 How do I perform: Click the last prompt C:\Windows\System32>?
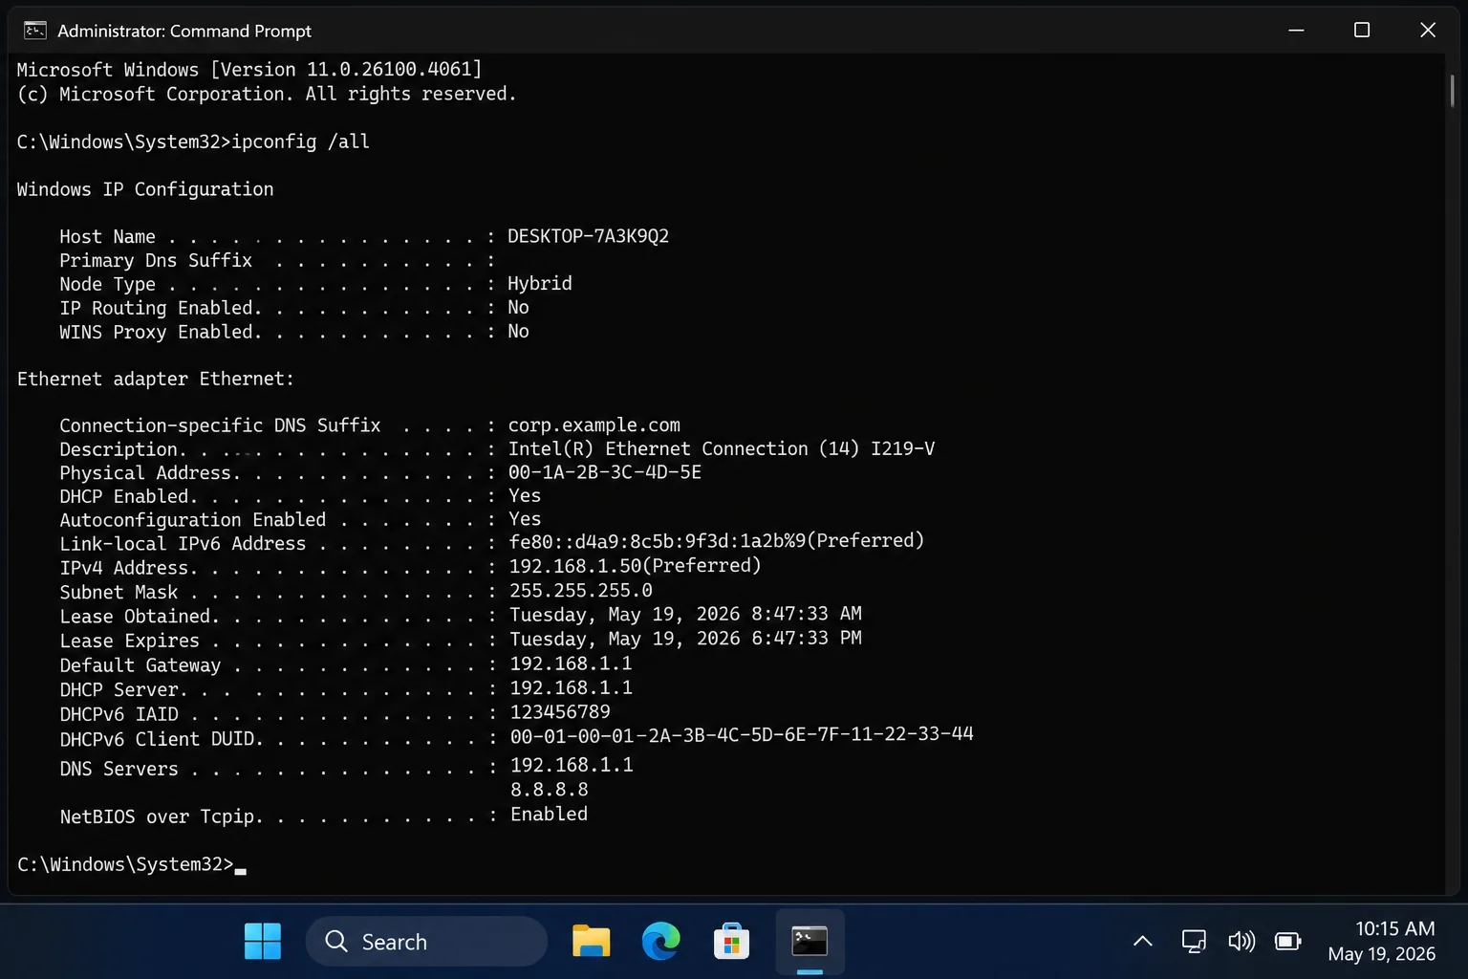[x=125, y=864]
